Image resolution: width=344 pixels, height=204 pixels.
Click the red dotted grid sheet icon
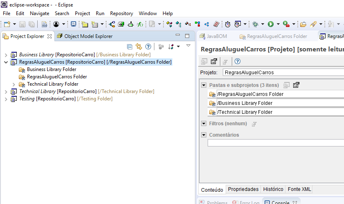(x=216, y=24)
